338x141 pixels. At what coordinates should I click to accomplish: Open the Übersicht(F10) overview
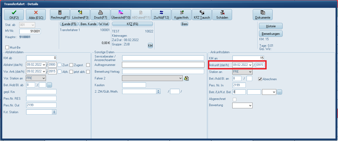pos(121,15)
